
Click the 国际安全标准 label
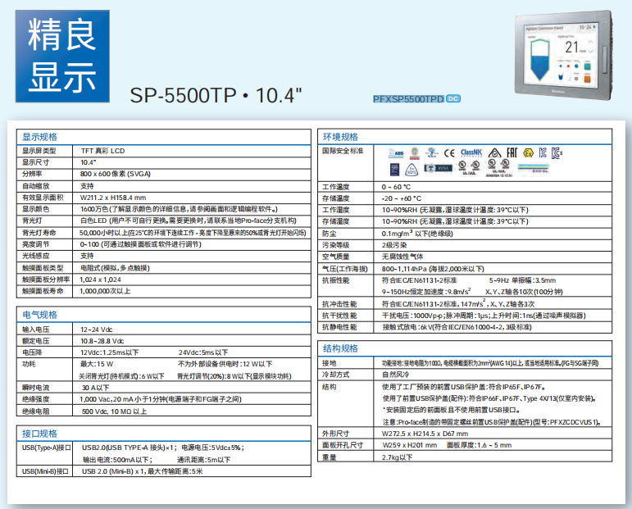click(343, 151)
